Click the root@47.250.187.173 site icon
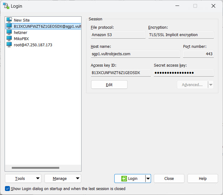Screen dimensions: 223x195 coord(9,45)
